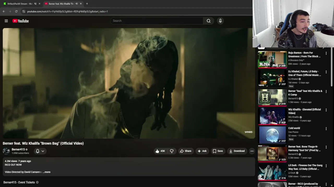Start voice search with the microphone
This screenshot has height=187, width=334.
pos(220,21)
